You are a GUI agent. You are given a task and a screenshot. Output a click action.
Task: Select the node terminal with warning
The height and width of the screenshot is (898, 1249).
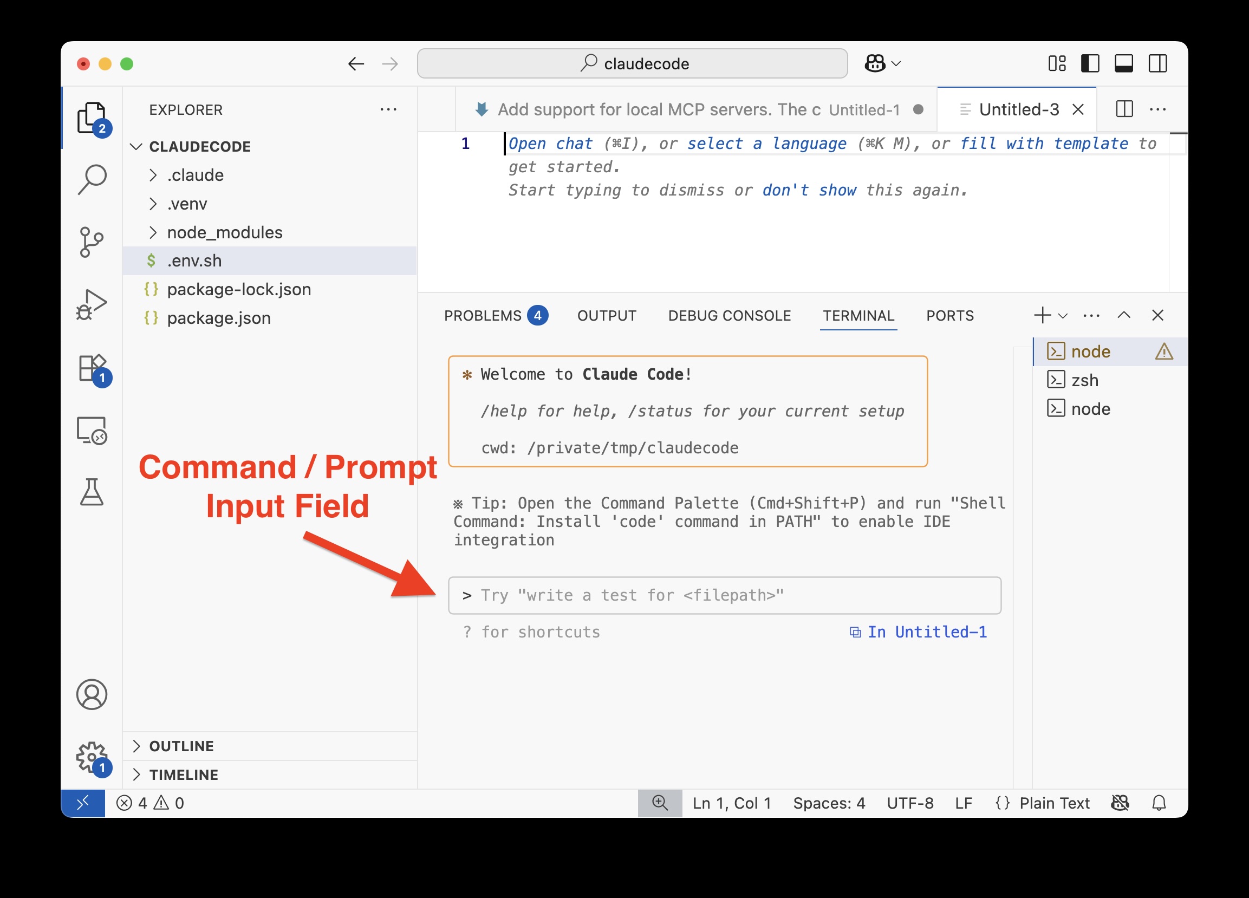coord(1110,352)
